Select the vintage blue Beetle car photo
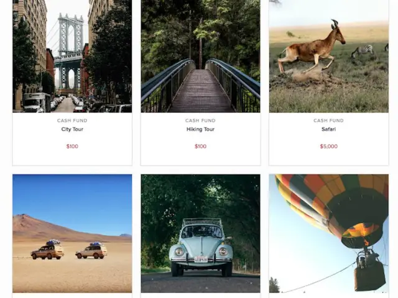 200,233
